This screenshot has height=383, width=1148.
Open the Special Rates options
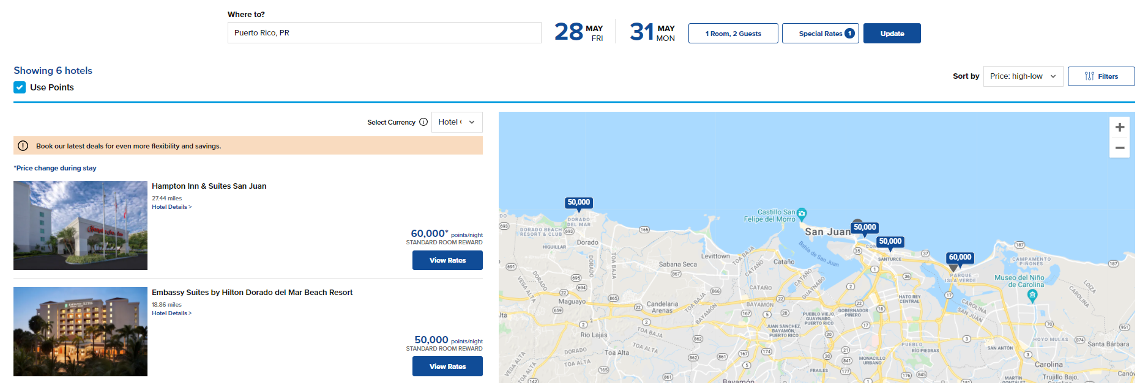click(820, 34)
